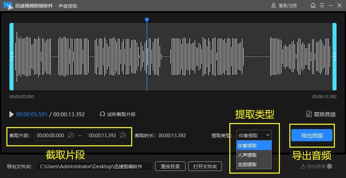Click inside the audio waveform area

click(x=173, y=57)
